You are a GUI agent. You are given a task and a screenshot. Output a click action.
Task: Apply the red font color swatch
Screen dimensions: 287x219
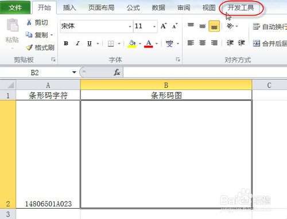[x=149, y=44]
